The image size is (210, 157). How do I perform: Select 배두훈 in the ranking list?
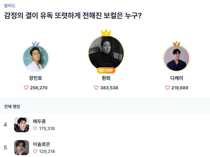coord(39,121)
